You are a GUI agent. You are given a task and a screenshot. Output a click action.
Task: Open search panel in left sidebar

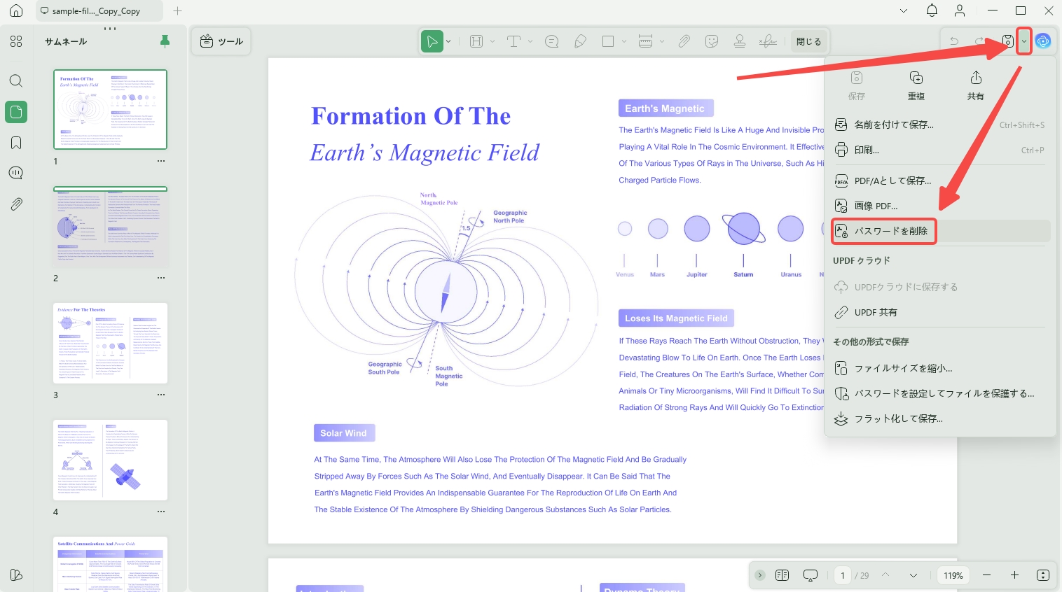16,80
